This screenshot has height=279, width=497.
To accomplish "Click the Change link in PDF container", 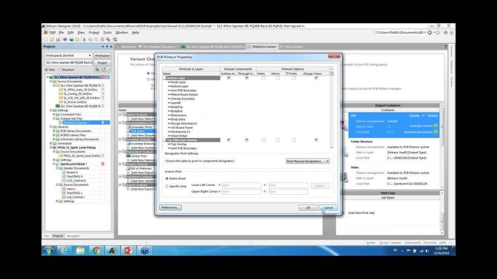I will point(414,115).
